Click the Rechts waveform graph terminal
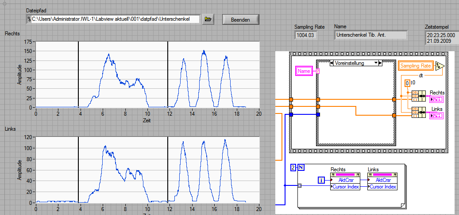Screen dimensions: 459x215 coord(436,99)
